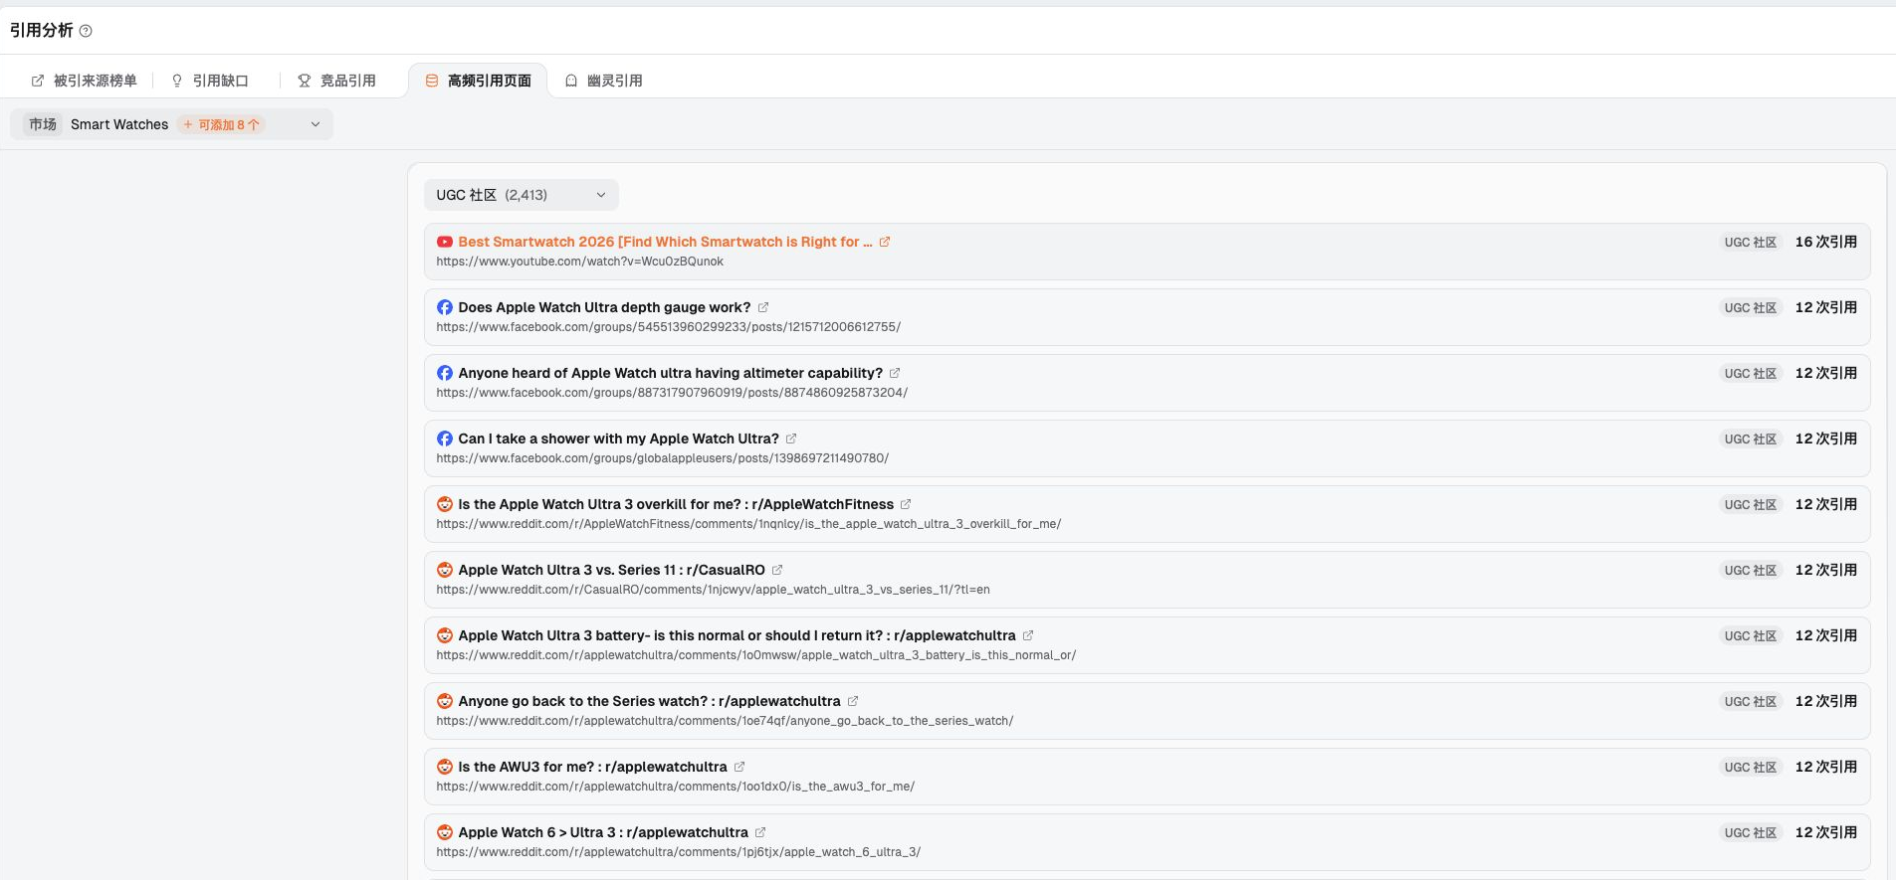Screen dimensions: 1896x880
Task: Click UGC 社区 tag on Best Smartwatch row
Action: click(1751, 243)
